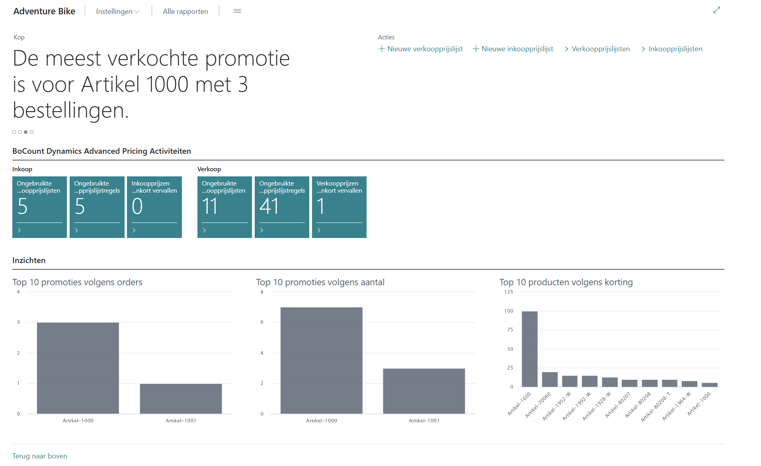The width and height of the screenshot is (761, 466).
Task: Click arrow on Inkoopprijzen vervallen tile
Action: point(134,230)
